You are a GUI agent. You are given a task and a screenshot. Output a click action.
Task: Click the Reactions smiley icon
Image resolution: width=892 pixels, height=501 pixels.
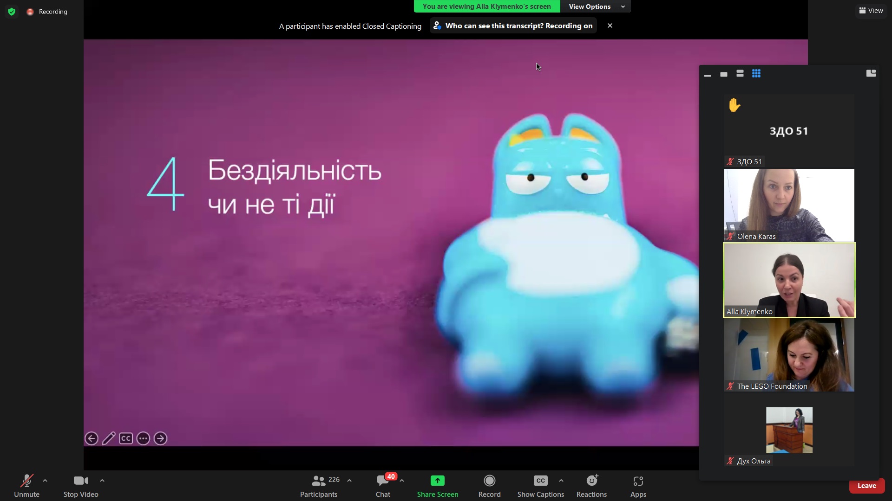pos(591,481)
